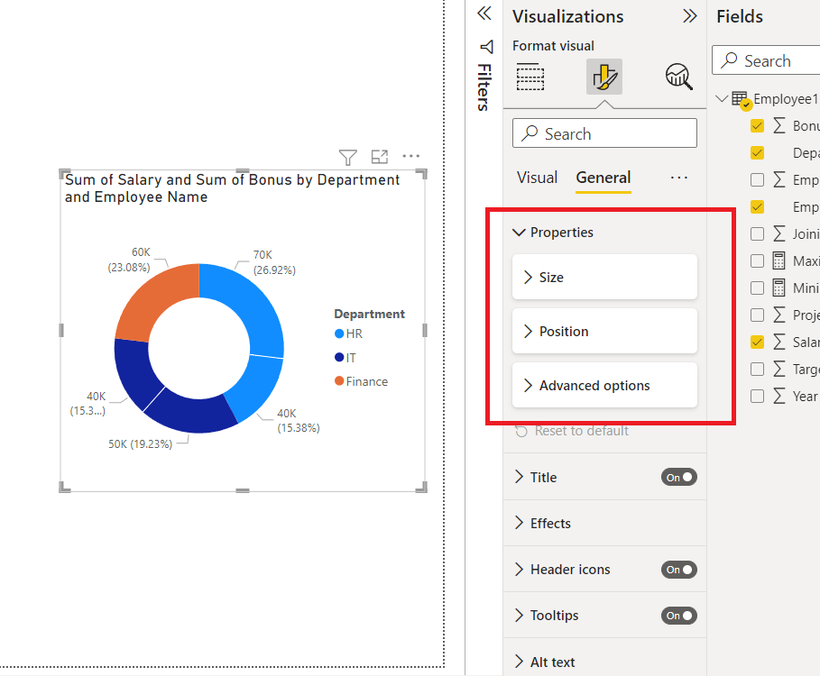Check the Project field checkbox
Image resolution: width=820 pixels, height=676 pixels.
pyautogui.click(x=757, y=315)
